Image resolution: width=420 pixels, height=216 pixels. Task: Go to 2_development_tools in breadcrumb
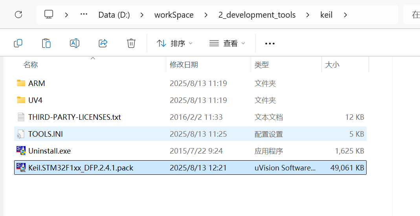(257, 15)
